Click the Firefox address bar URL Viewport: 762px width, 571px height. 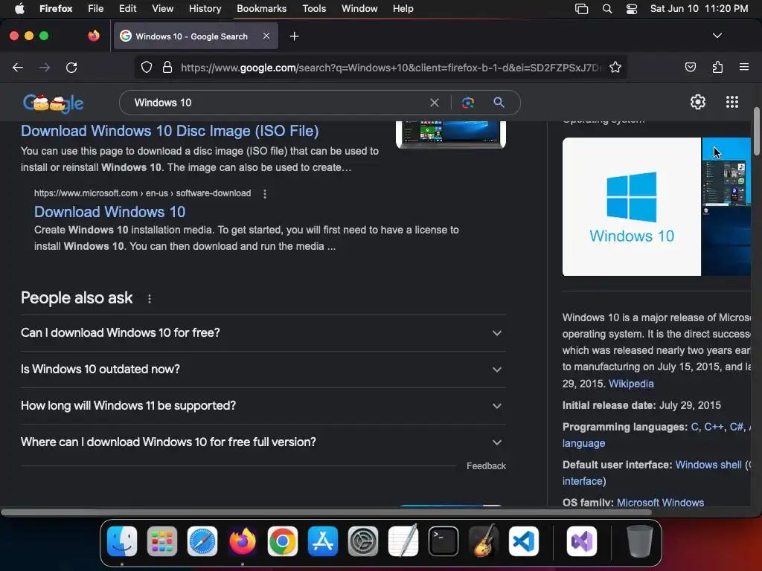[391, 68]
